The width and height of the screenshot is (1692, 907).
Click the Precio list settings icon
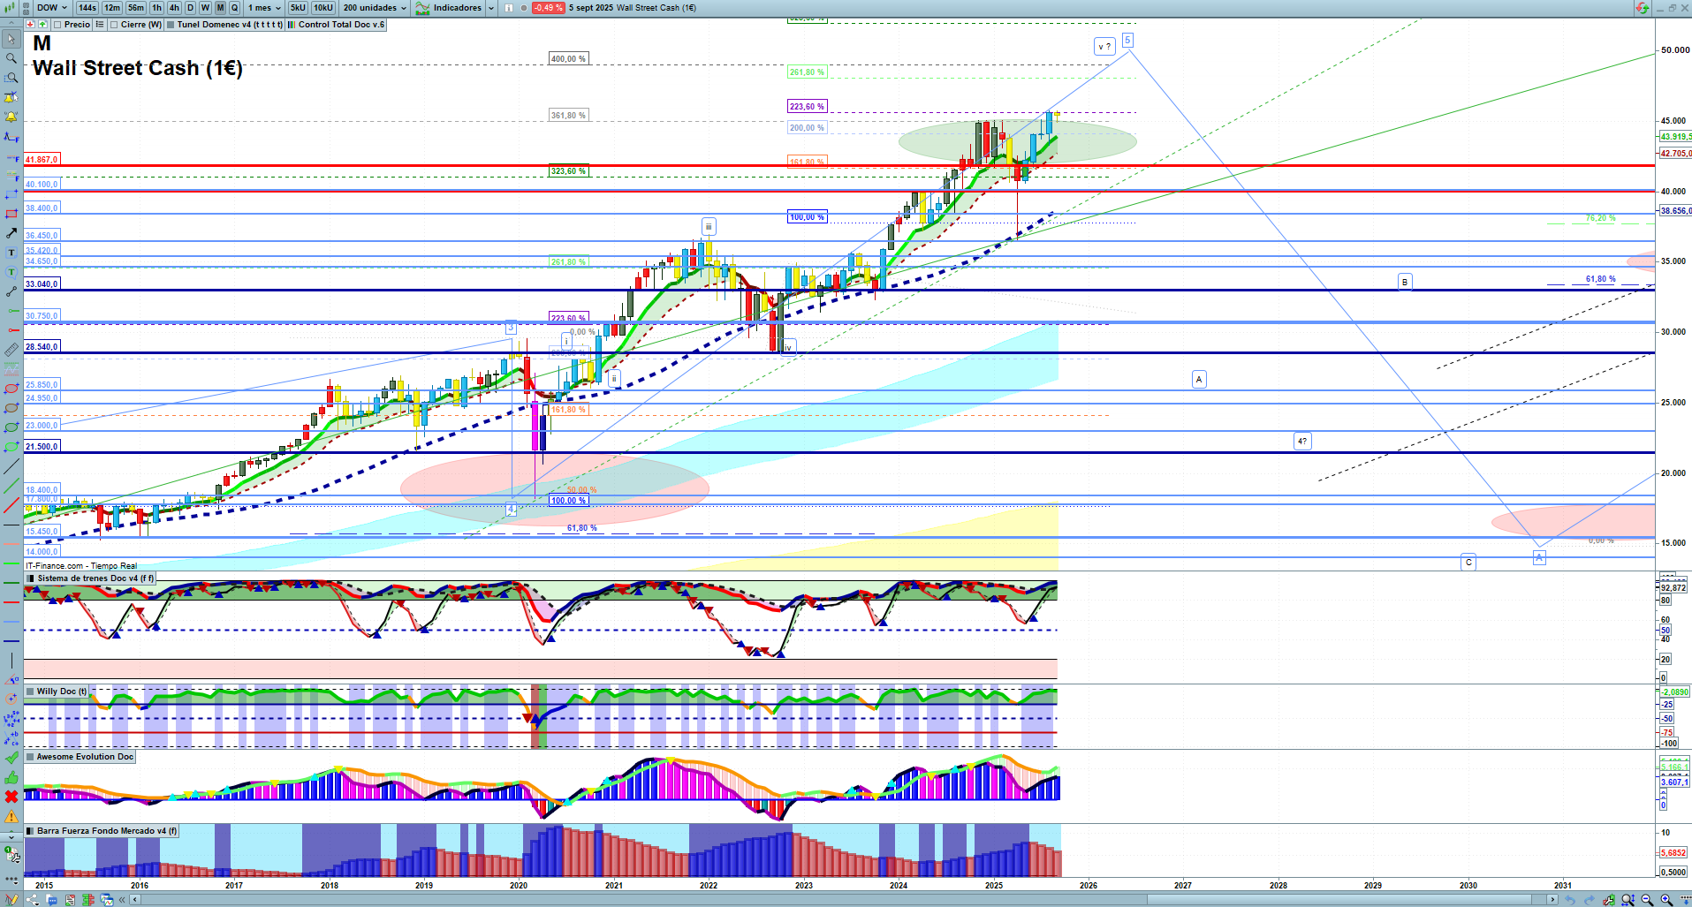click(100, 25)
